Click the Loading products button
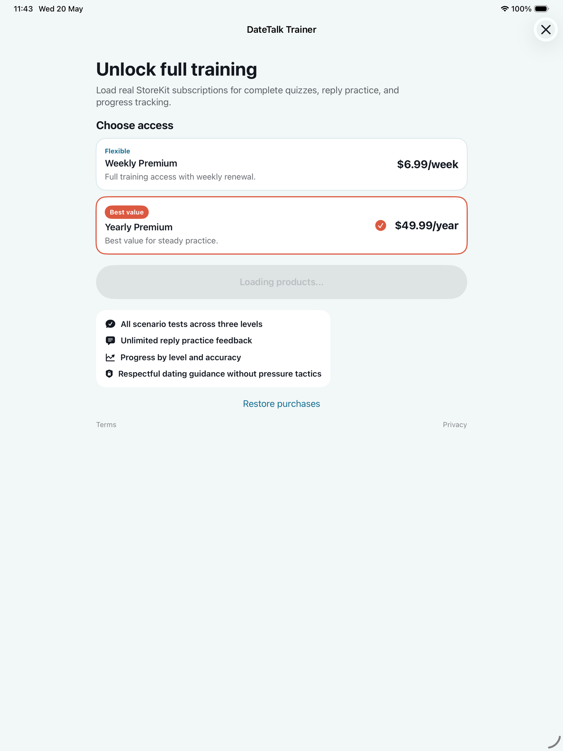 pos(281,282)
